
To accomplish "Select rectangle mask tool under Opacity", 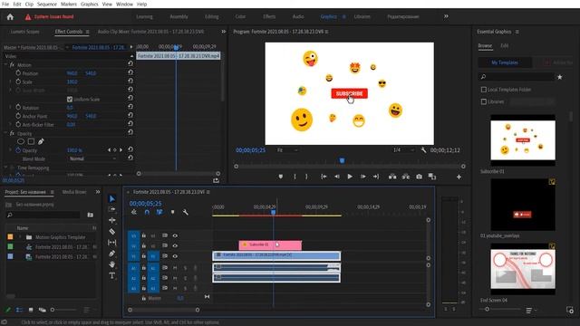I will [x=31, y=141].
